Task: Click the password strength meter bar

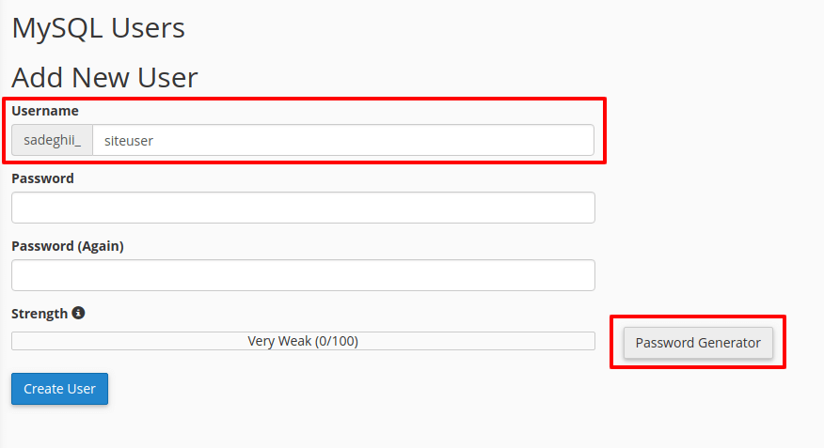Action: (x=303, y=341)
